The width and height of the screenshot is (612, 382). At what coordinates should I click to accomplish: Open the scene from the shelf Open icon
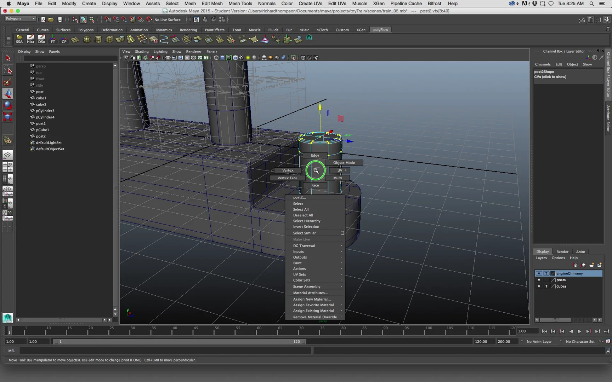(51, 19)
